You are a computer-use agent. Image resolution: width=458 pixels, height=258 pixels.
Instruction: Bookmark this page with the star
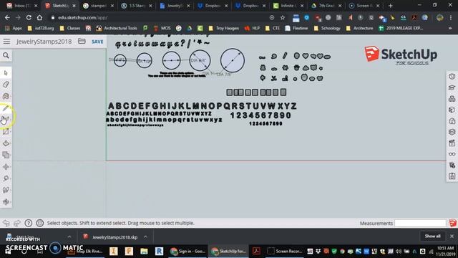pyautogui.click(x=283, y=17)
